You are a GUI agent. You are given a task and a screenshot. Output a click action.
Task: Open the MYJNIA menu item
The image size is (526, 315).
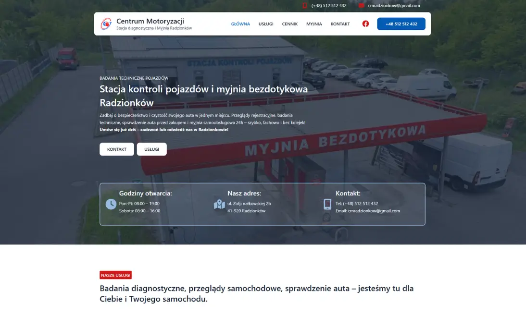point(314,24)
